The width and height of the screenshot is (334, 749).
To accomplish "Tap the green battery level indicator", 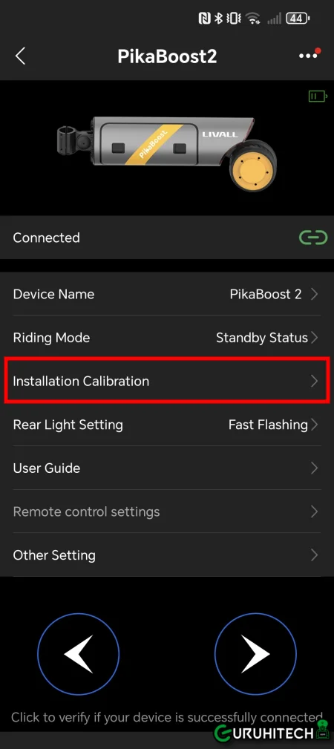I will [x=317, y=97].
